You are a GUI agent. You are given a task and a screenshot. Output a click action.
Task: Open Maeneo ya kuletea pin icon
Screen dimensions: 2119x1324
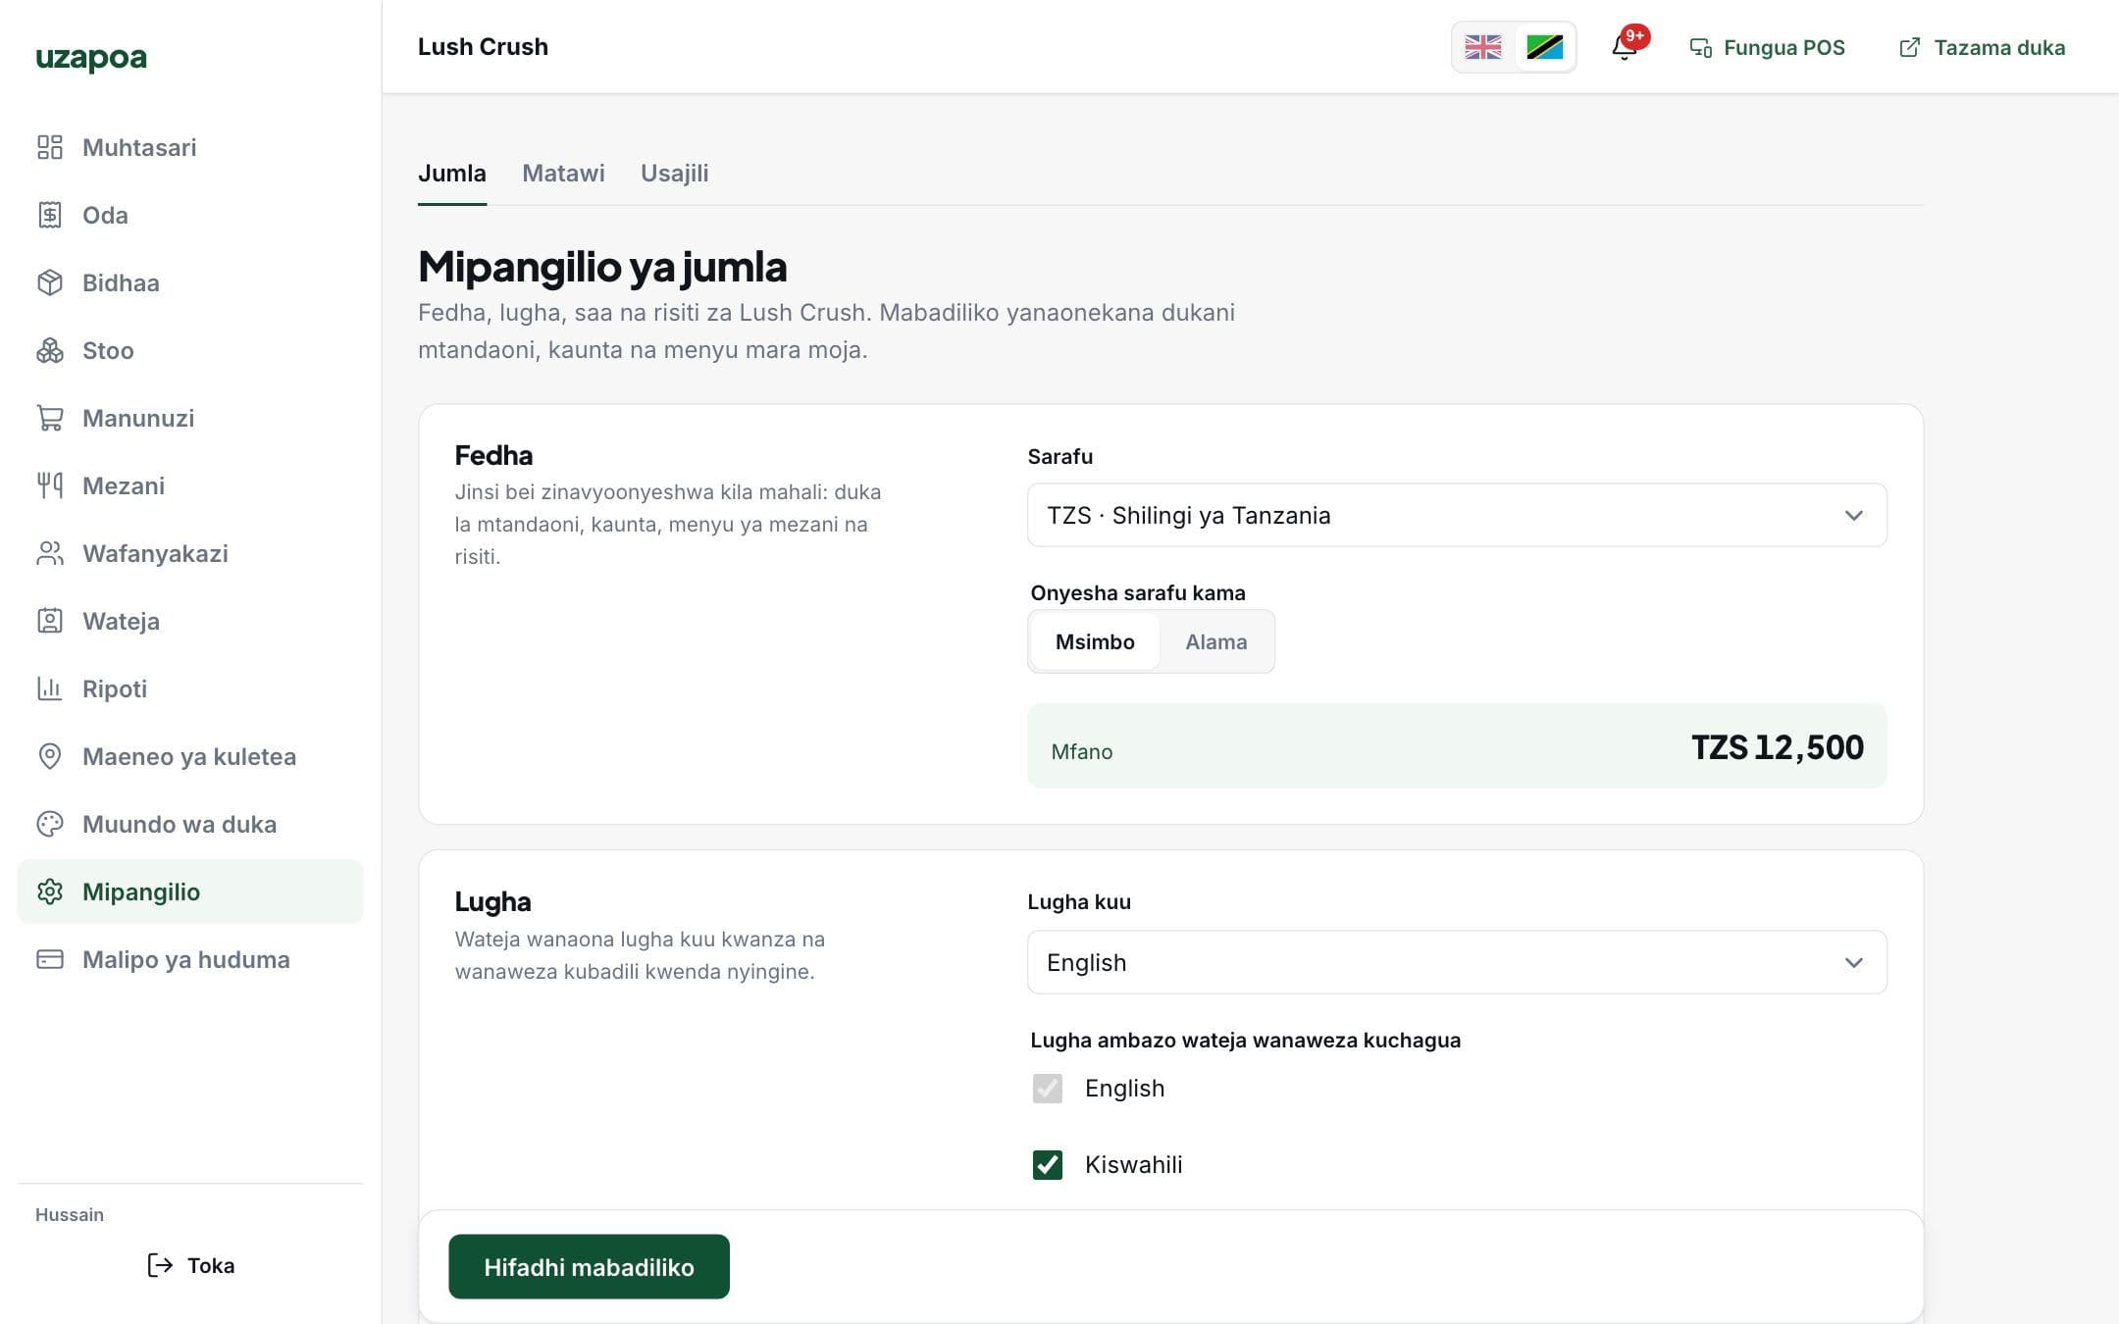tap(50, 756)
